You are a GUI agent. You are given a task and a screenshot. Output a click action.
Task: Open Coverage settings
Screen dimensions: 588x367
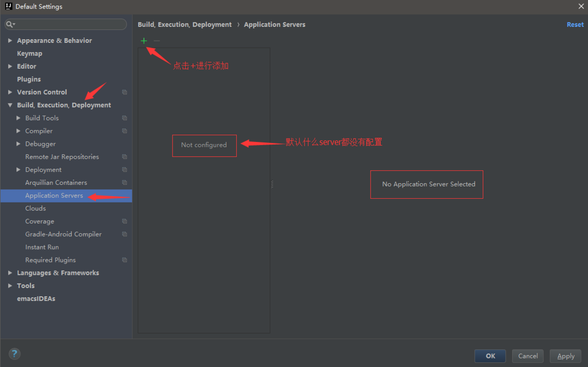[40, 221]
